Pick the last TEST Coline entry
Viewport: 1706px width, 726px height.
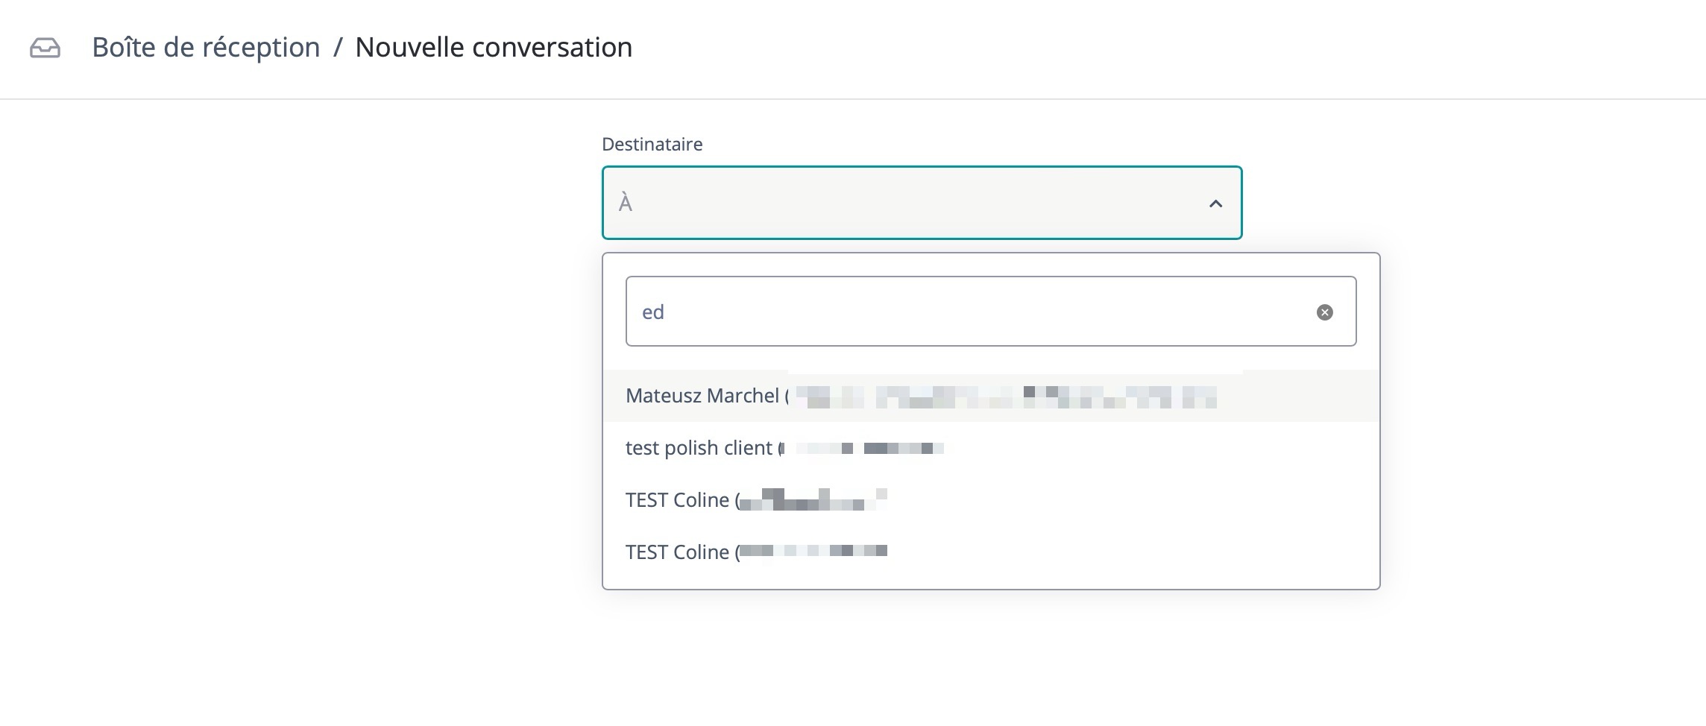[x=677, y=552]
